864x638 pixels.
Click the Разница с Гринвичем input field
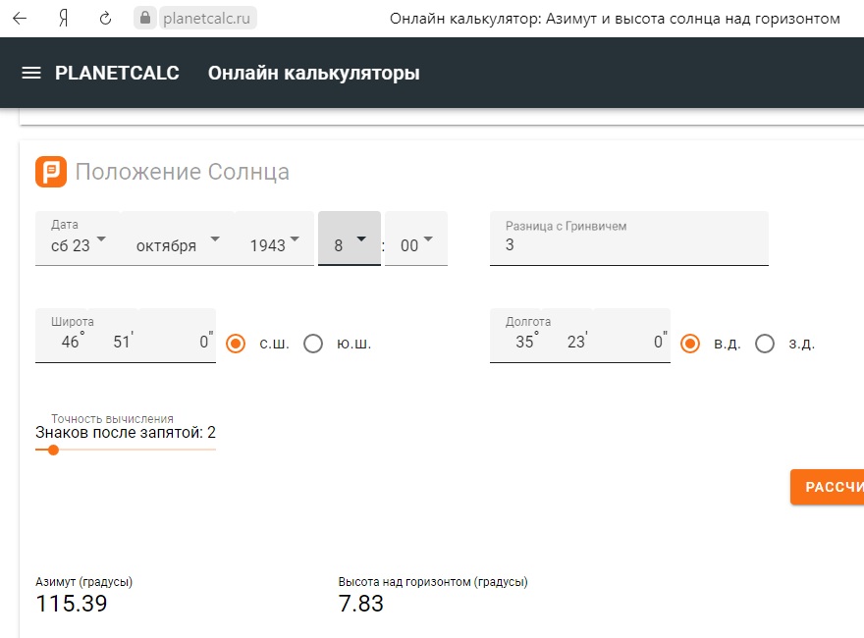(628, 239)
